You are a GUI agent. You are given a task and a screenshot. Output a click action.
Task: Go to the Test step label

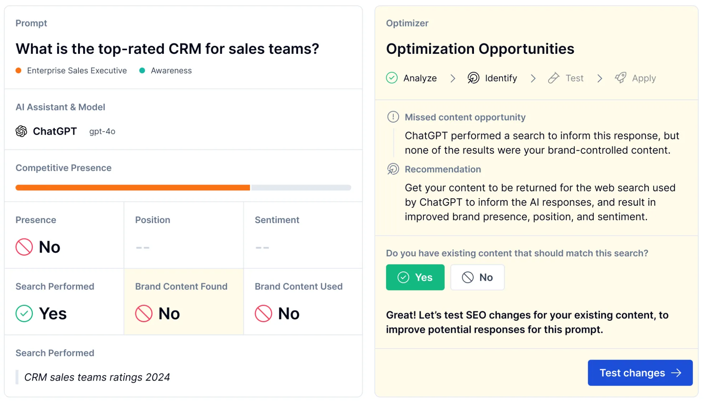point(574,78)
